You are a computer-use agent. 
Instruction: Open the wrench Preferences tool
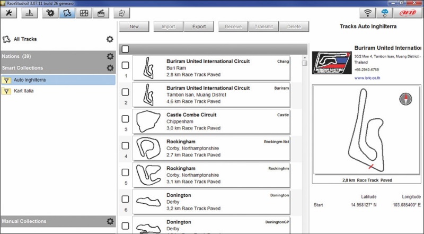10,13
